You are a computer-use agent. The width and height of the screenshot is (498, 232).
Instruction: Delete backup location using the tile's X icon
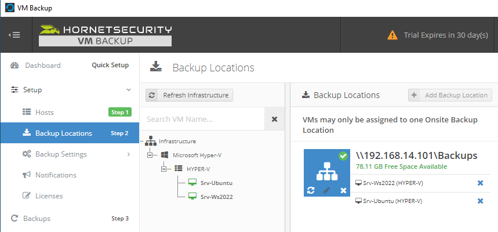pyautogui.click(x=343, y=190)
